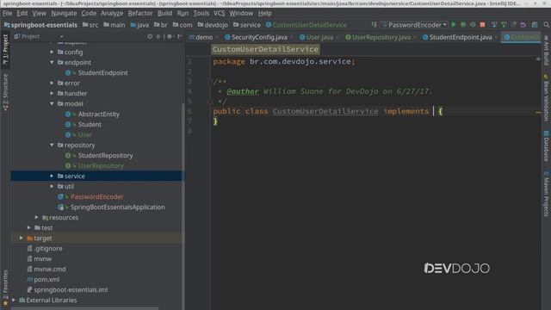Open the VCS menu
This screenshot has height=310, width=551.
click(x=220, y=14)
